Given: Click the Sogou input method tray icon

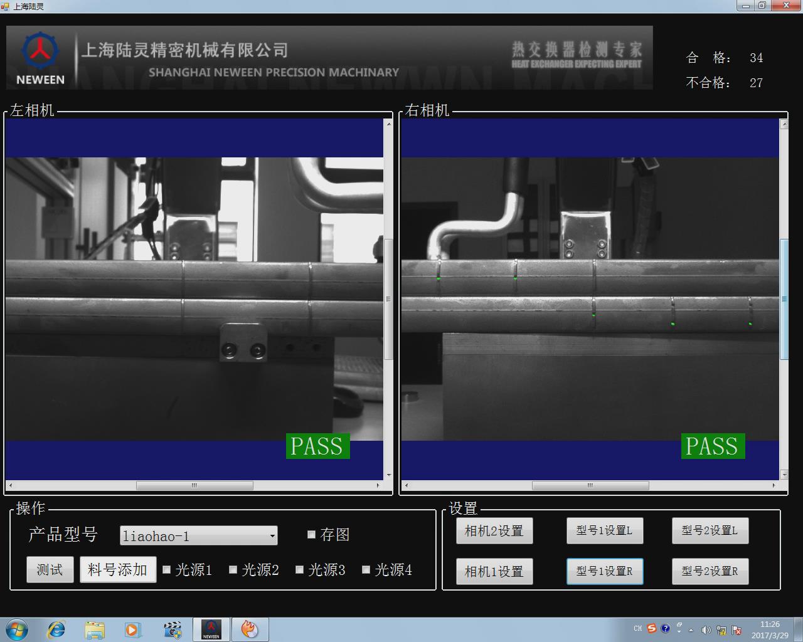Looking at the screenshot, I should point(652,628).
